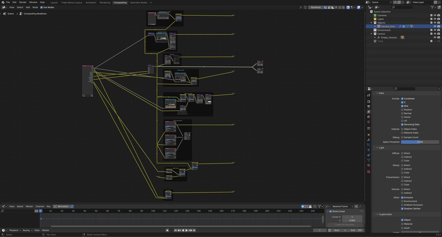Viewport: 442px width, 237px height.
Task: Hide the Cameras collection in viewport
Action: point(435,15)
